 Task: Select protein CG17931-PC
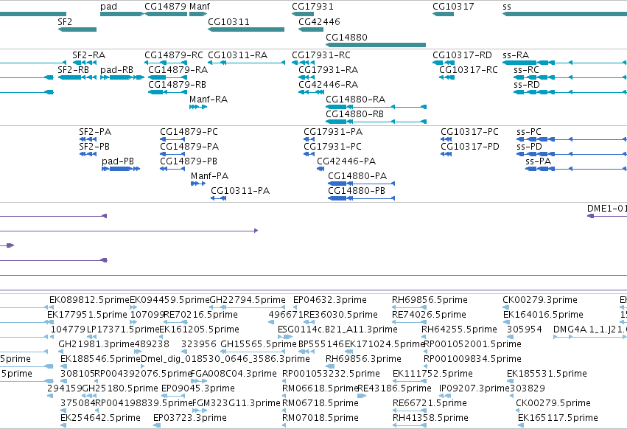click(x=309, y=154)
